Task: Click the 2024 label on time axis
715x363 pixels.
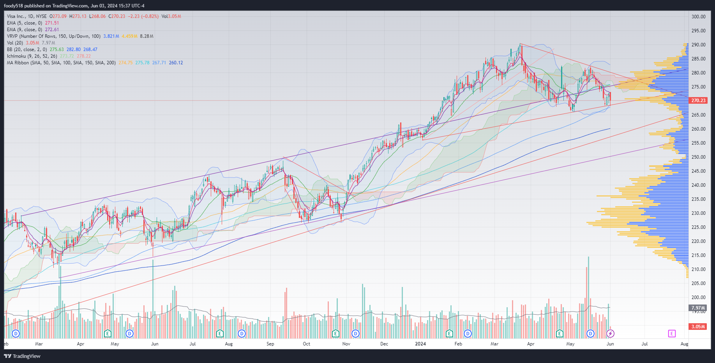Action: click(420, 344)
